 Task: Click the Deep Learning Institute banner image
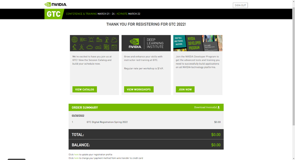[146, 43]
